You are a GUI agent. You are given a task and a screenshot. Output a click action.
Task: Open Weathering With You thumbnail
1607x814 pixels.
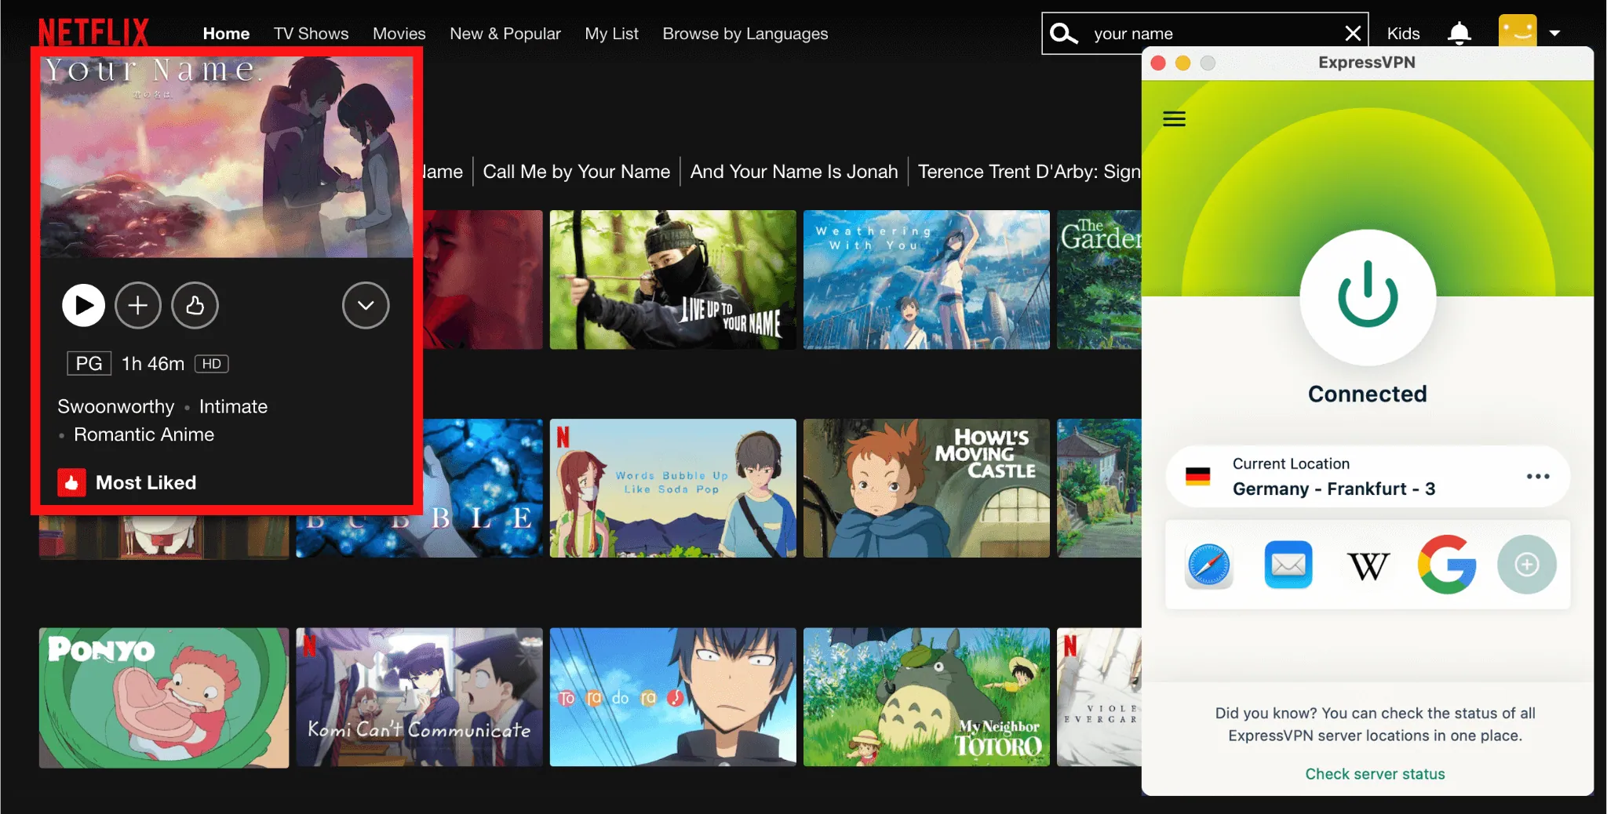(x=926, y=279)
